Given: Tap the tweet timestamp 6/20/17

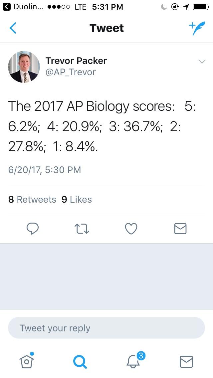Looking at the screenshot, I should 45,170.
